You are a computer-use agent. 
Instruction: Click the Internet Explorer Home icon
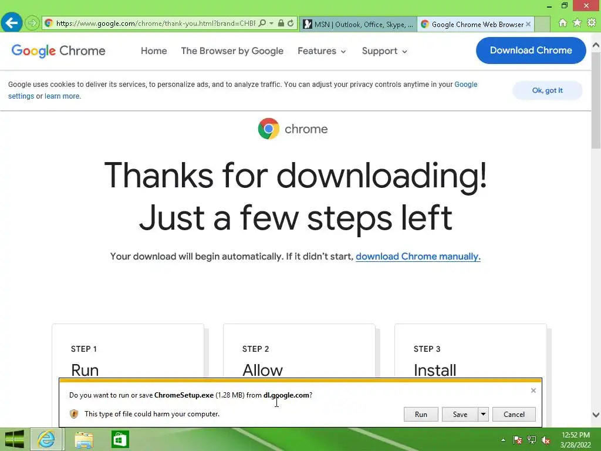point(563,23)
